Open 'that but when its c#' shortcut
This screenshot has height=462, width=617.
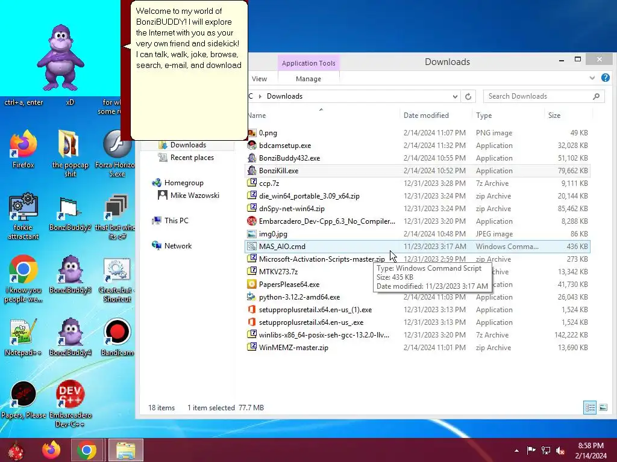[x=116, y=215]
